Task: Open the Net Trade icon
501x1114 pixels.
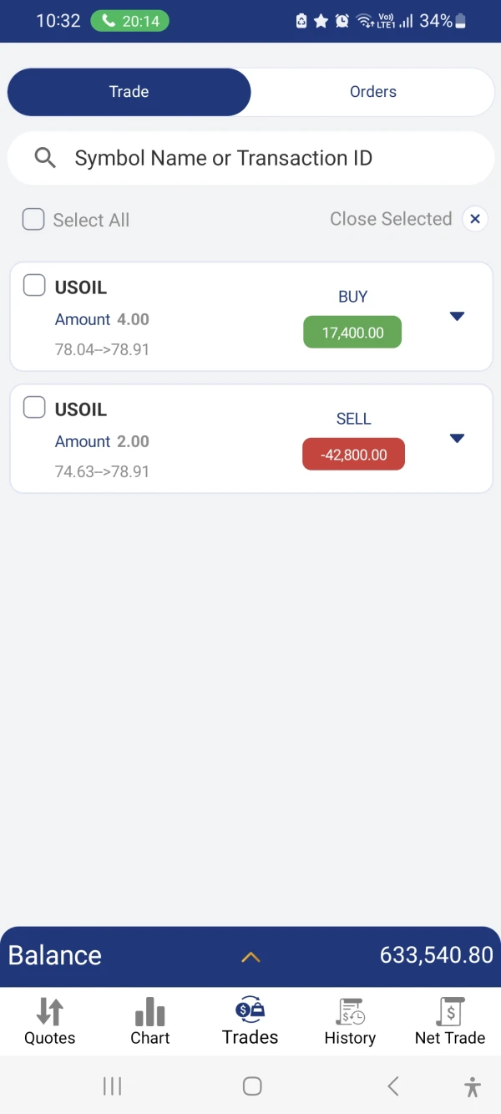Action: 450,1012
